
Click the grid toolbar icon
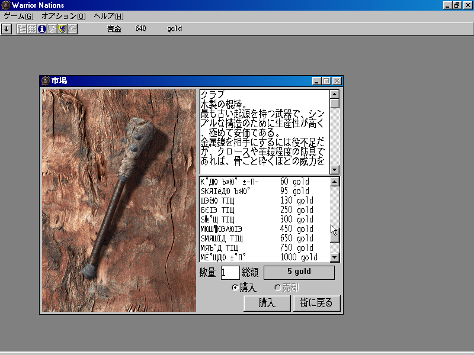pyautogui.click(x=32, y=28)
